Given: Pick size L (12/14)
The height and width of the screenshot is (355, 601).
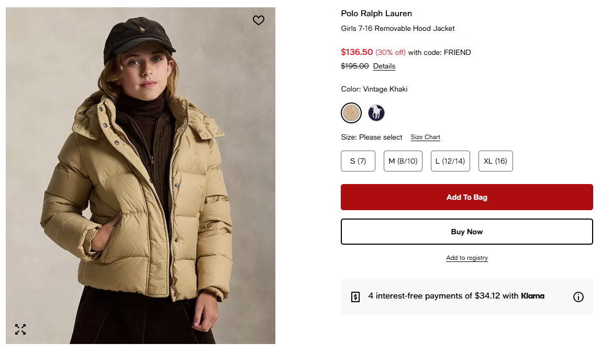Looking at the screenshot, I should [450, 161].
